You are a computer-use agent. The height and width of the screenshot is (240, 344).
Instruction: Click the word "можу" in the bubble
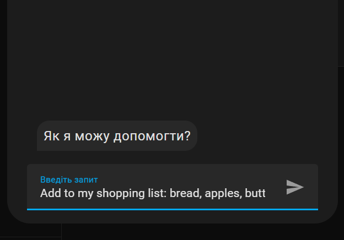click(x=92, y=136)
